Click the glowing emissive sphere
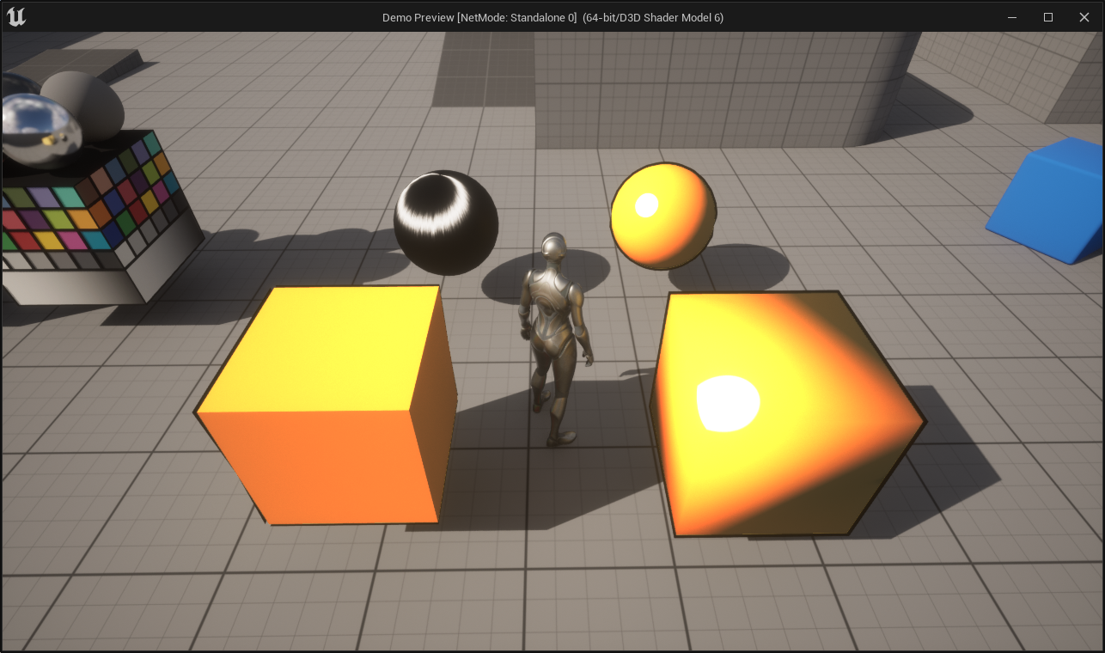This screenshot has height=653, width=1105. pos(662,215)
